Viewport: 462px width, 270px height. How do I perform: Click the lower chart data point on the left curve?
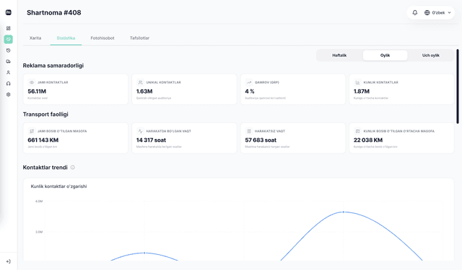144,253
